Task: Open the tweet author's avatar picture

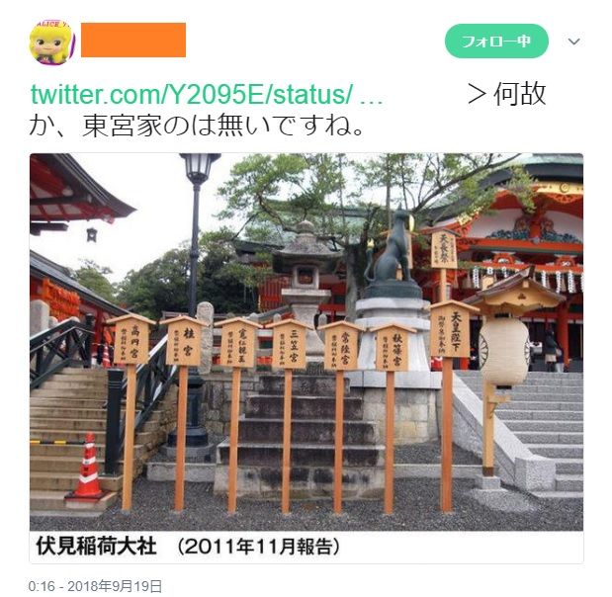Action: coord(52,42)
